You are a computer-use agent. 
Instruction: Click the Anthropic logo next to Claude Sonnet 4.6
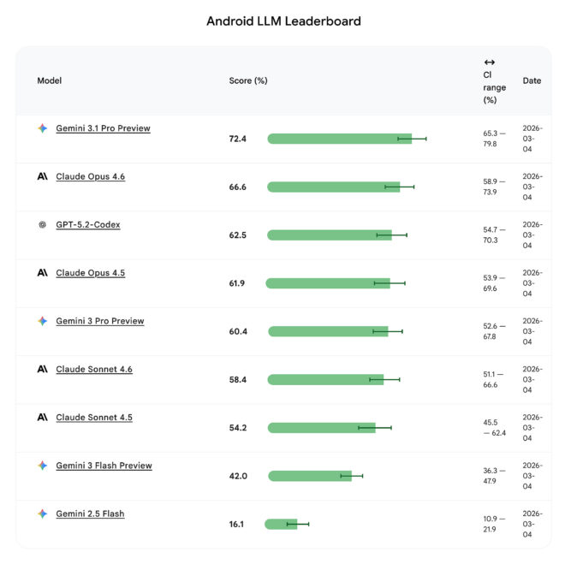click(x=42, y=369)
